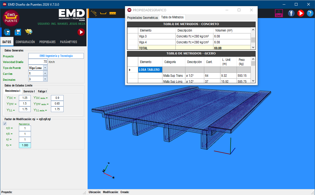Open the Decimales dropdown

coord(45,79)
